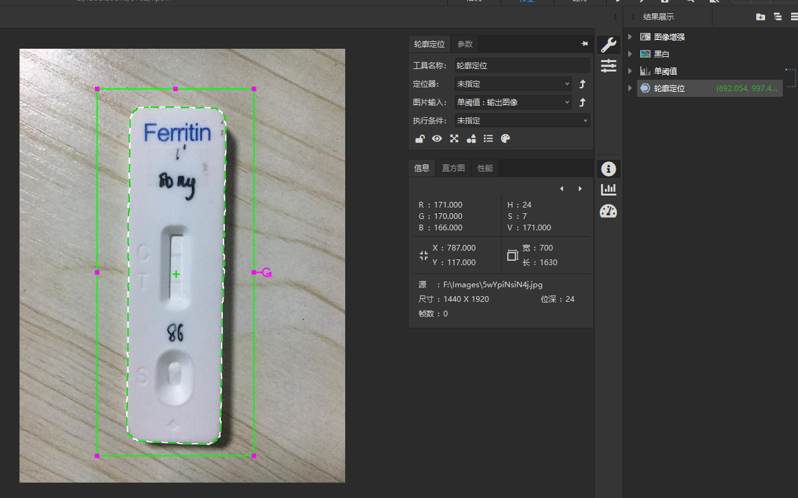Toggle the eye visibility icon

[437, 139]
